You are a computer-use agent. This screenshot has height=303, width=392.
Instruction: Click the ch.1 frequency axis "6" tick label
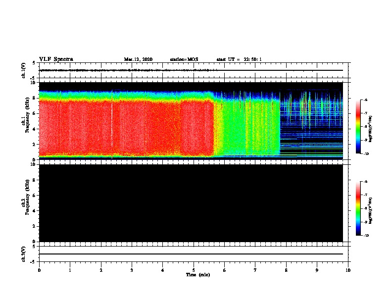34,113
